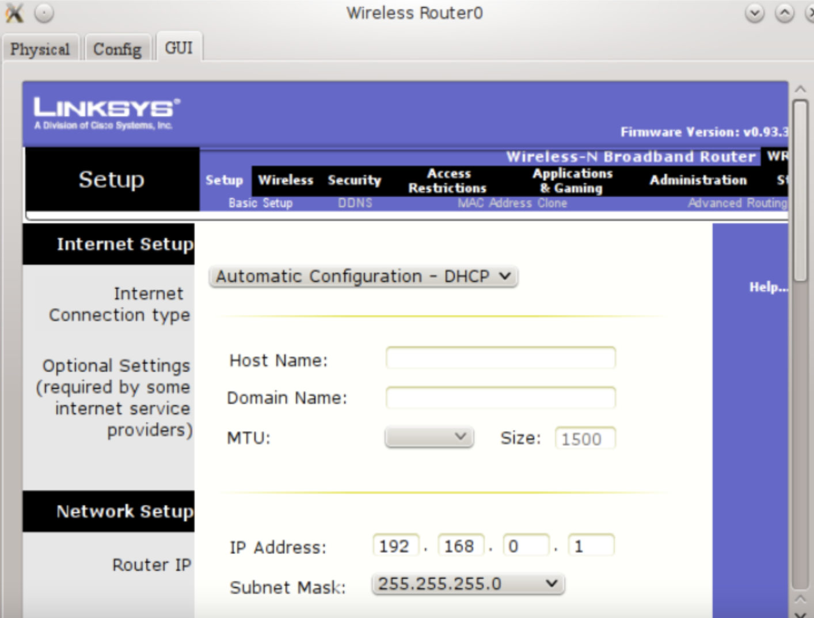Click the second IP Address octet field 168
The height and width of the screenshot is (618, 814).
[461, 545]
